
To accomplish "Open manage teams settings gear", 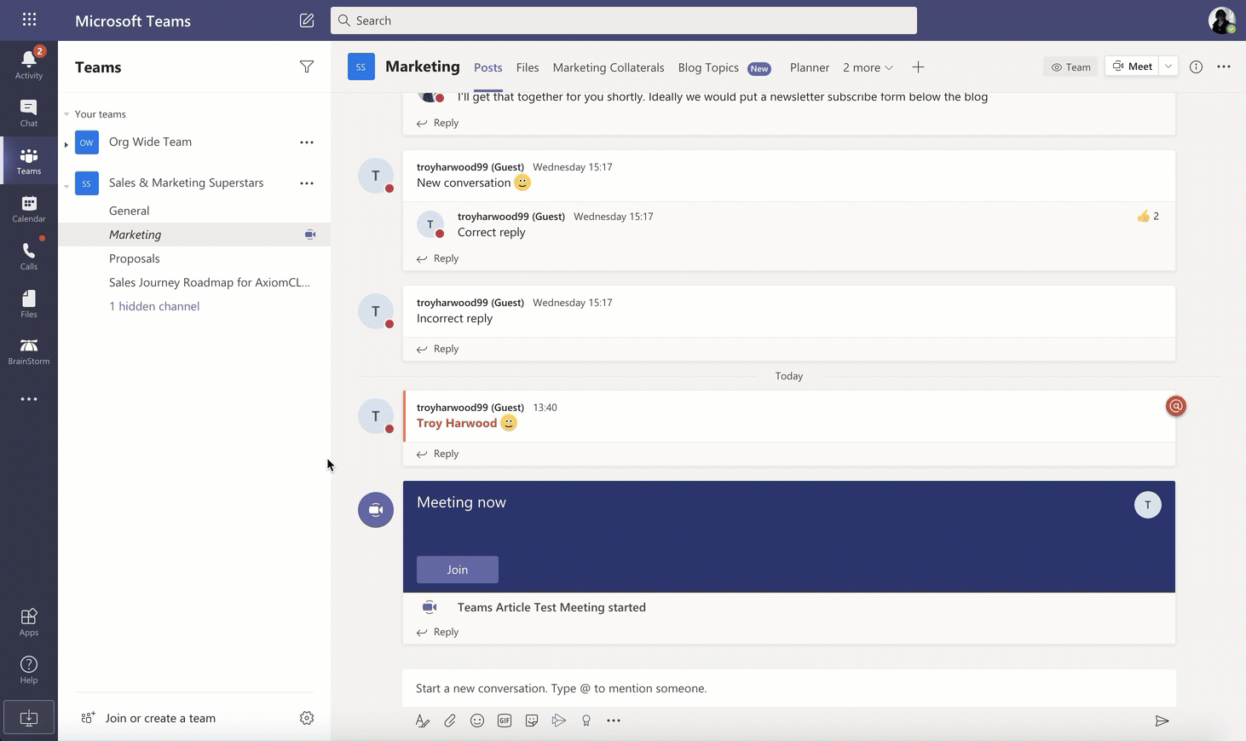I will (x=307, y=718).
